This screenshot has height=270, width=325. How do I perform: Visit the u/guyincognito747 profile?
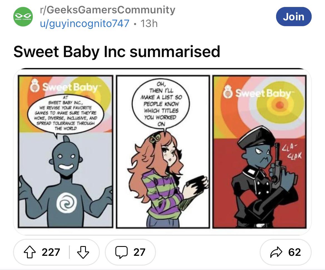click(x=85, y=23)
